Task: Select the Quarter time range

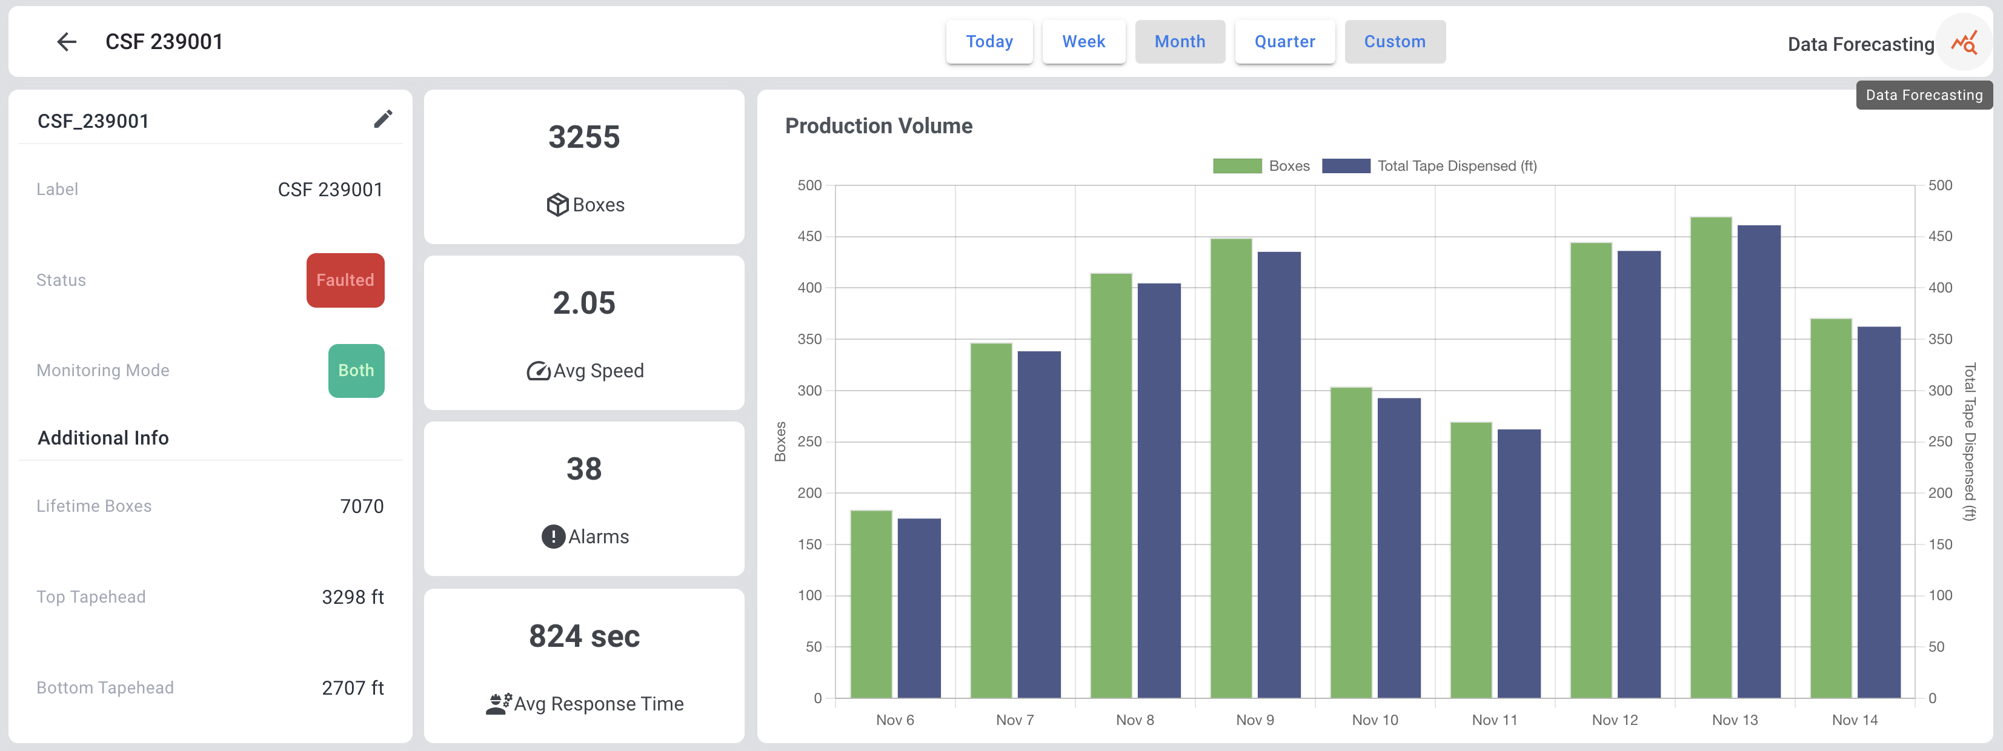Action: click(x=1284, y=42)
